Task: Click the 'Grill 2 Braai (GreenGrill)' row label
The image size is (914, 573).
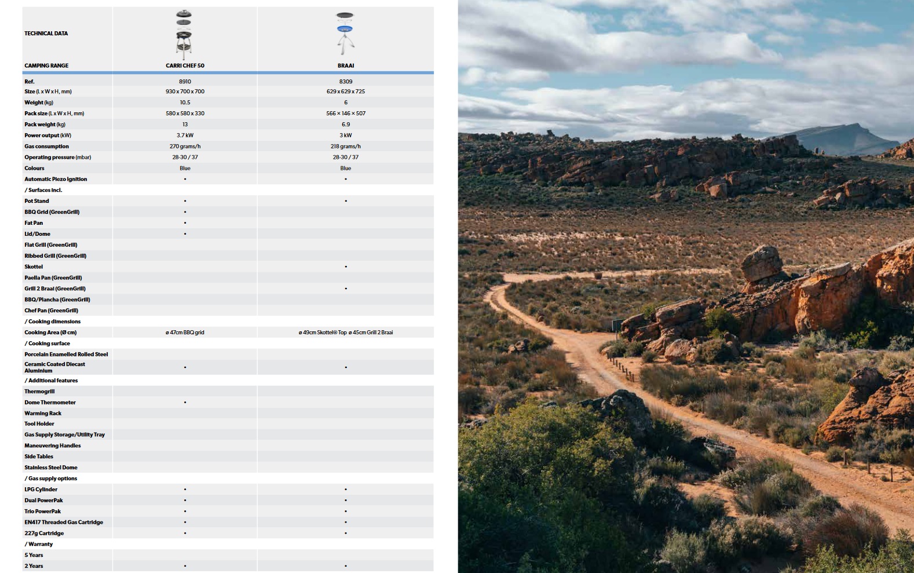Action: pos(55,289)
